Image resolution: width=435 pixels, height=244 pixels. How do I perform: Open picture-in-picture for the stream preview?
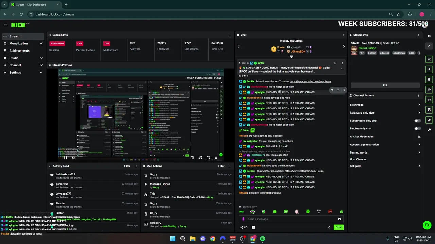coord(192,158)
